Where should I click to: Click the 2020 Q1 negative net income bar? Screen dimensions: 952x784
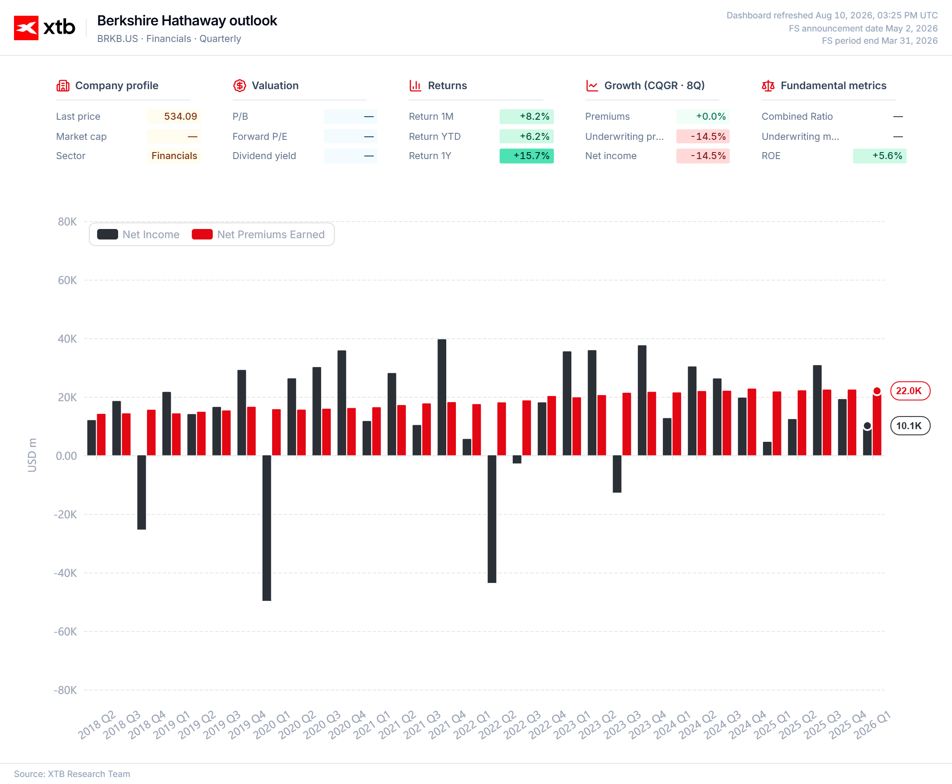[x=267, y=528]
